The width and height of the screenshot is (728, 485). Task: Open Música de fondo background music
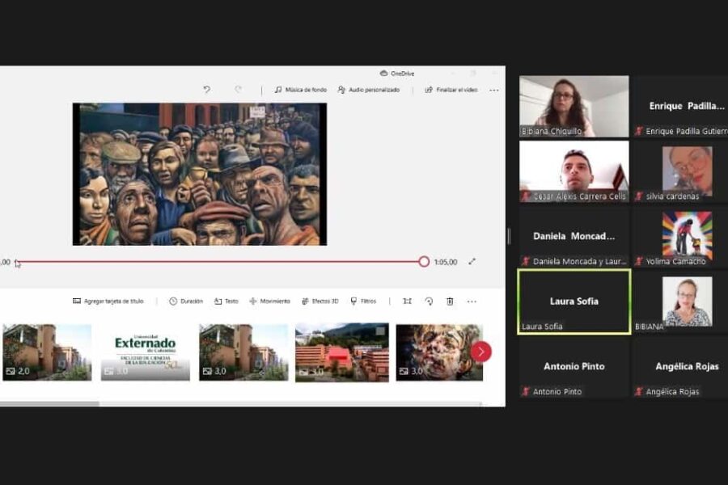click(300, 90)
